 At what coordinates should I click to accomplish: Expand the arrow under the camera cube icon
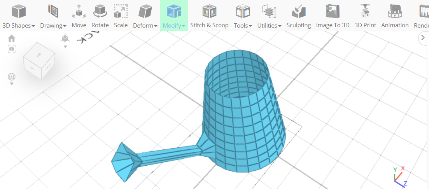[x=65, y=47]
